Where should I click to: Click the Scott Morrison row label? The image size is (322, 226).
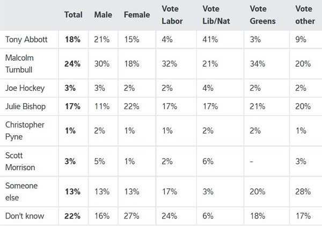[x=20, y=162]
